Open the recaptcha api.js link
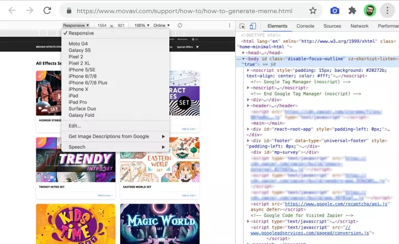 click(336, 204)
